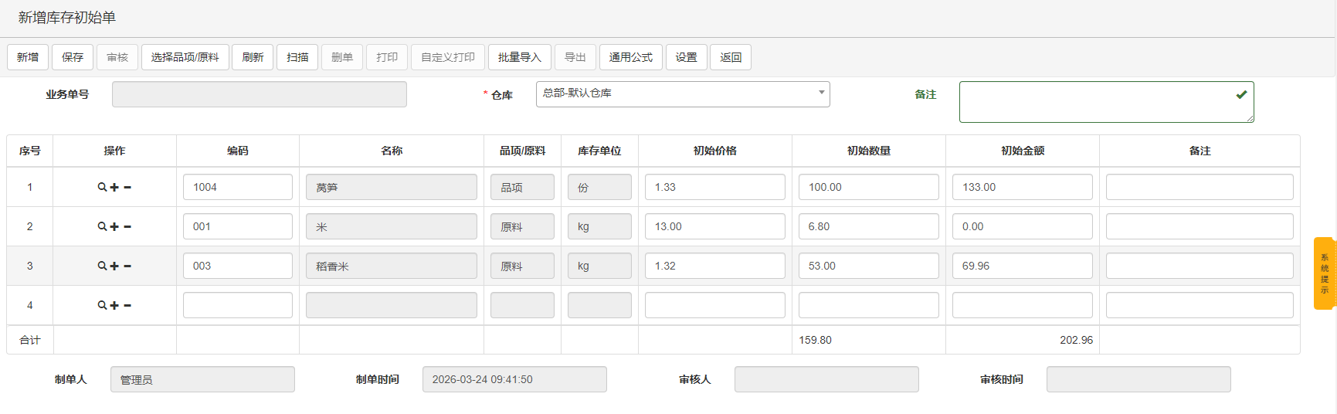The image size is (1337, 414).
Task: Click the search icon in row 4
Action: (x=101, y=305)
